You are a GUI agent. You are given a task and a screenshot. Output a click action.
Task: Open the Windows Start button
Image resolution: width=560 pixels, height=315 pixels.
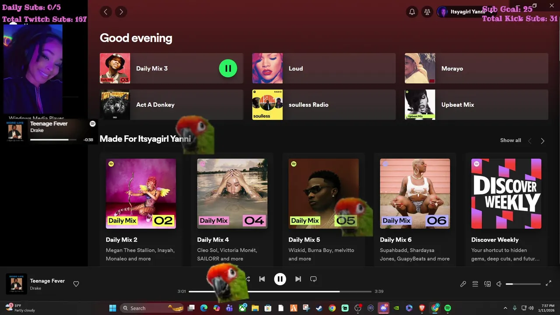click(x=113, y=308)
